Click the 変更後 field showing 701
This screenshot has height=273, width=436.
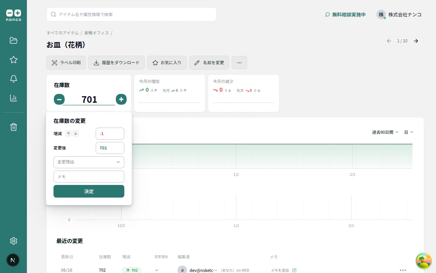(110, 148)
